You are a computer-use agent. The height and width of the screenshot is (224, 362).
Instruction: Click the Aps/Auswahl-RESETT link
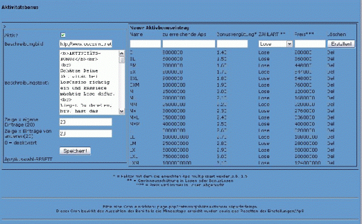point(29,159)
